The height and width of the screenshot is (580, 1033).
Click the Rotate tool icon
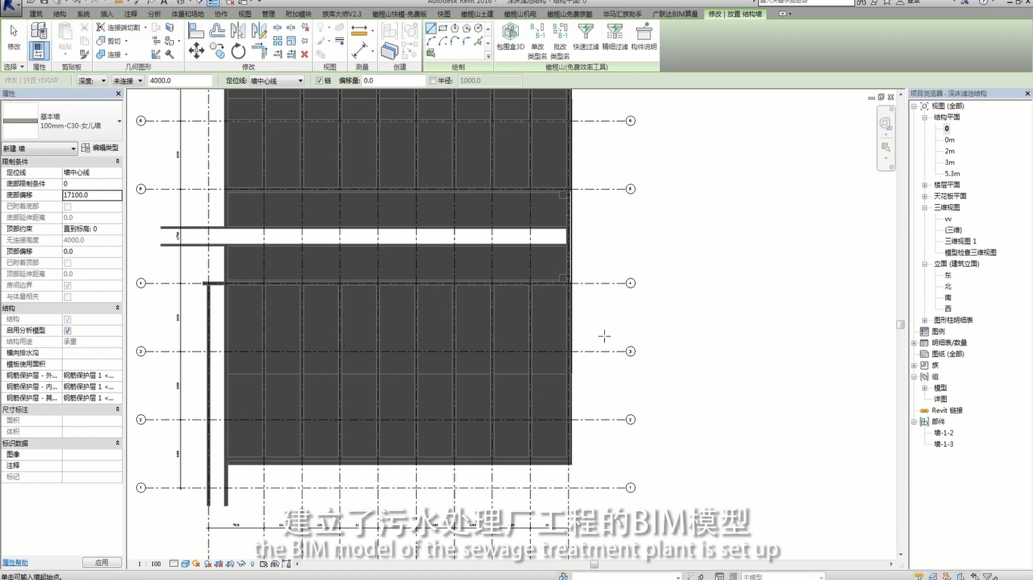(238, 51)
